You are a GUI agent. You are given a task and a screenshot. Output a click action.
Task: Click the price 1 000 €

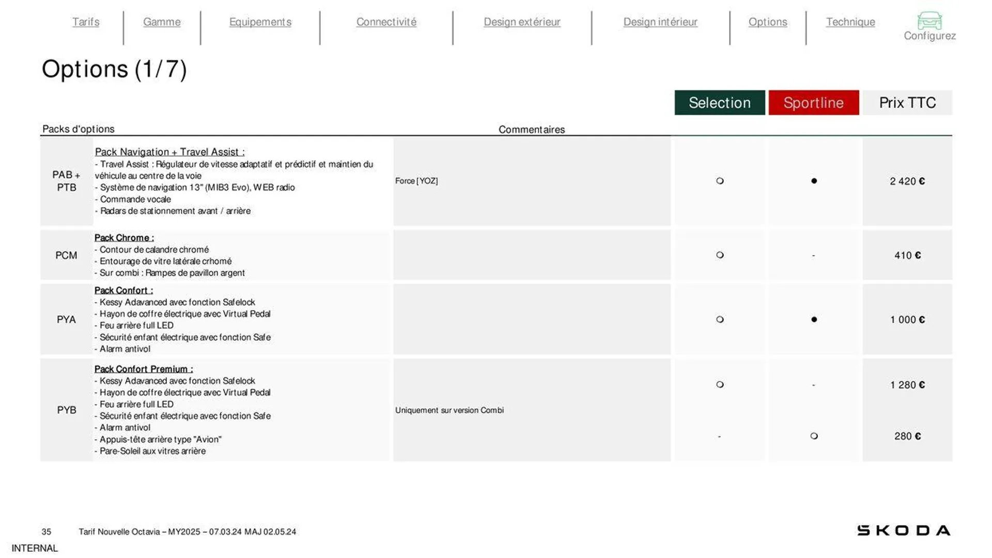(907, 320)
